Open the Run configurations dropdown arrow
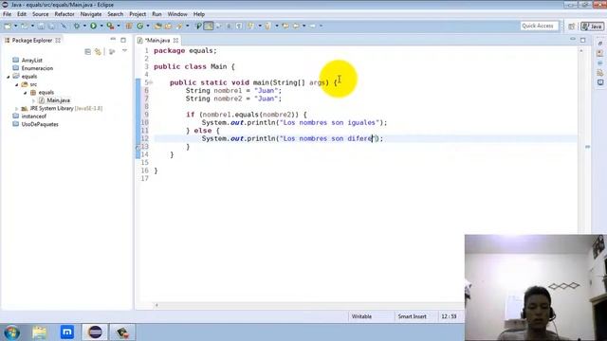The image size is (607, 341). pyautogui.click(x=101, y=26)
